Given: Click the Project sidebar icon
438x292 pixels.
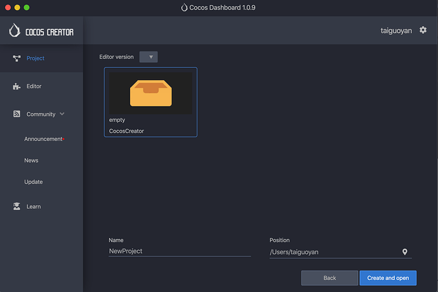Looking at the screenshot, I should click(17, 58).
